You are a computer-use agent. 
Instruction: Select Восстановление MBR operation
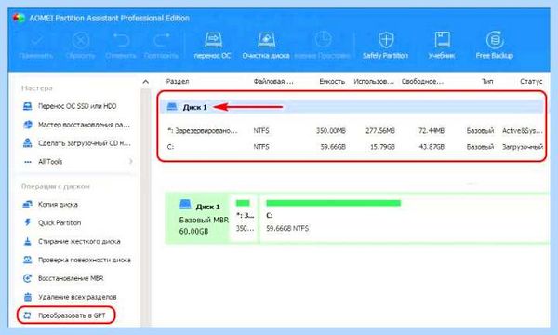pyautogui.click(x=62, y=278)
